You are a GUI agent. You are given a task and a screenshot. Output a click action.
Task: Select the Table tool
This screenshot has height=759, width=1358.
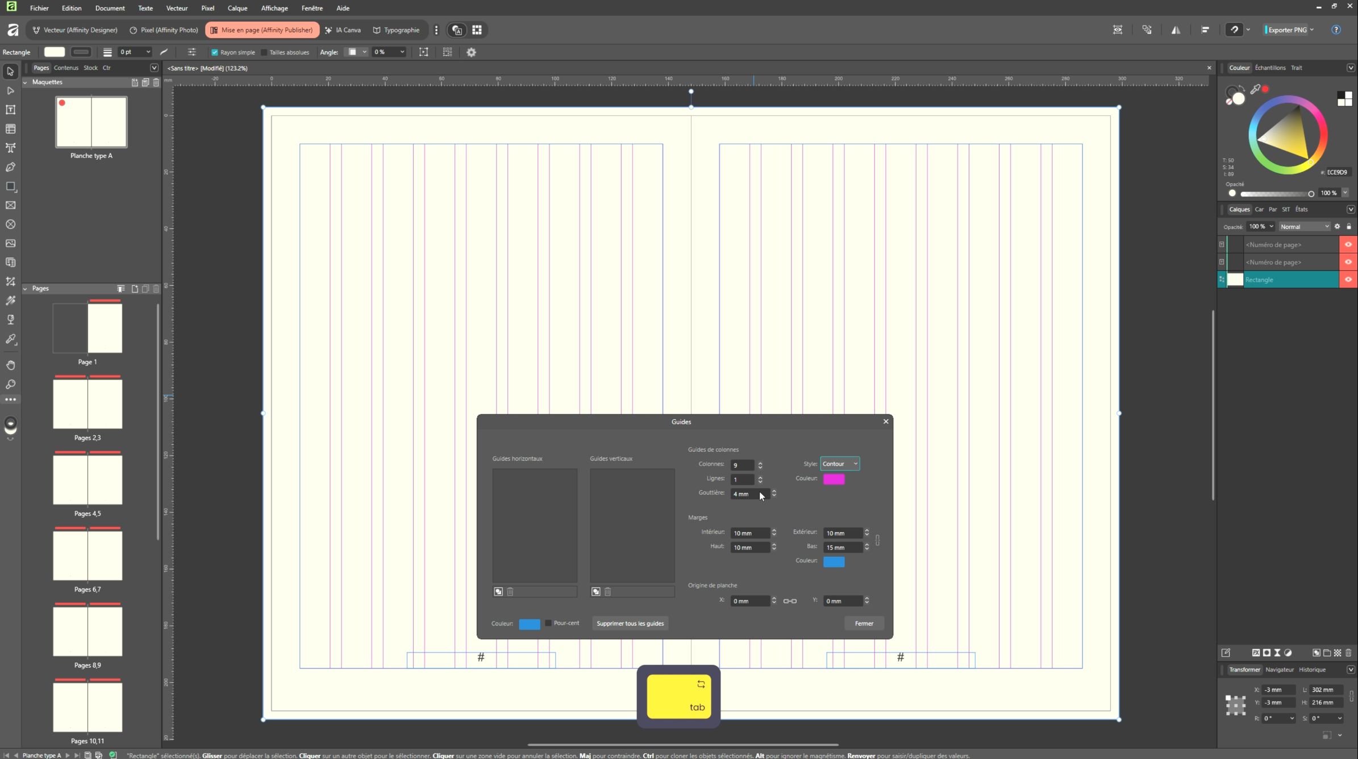(10, 129)
